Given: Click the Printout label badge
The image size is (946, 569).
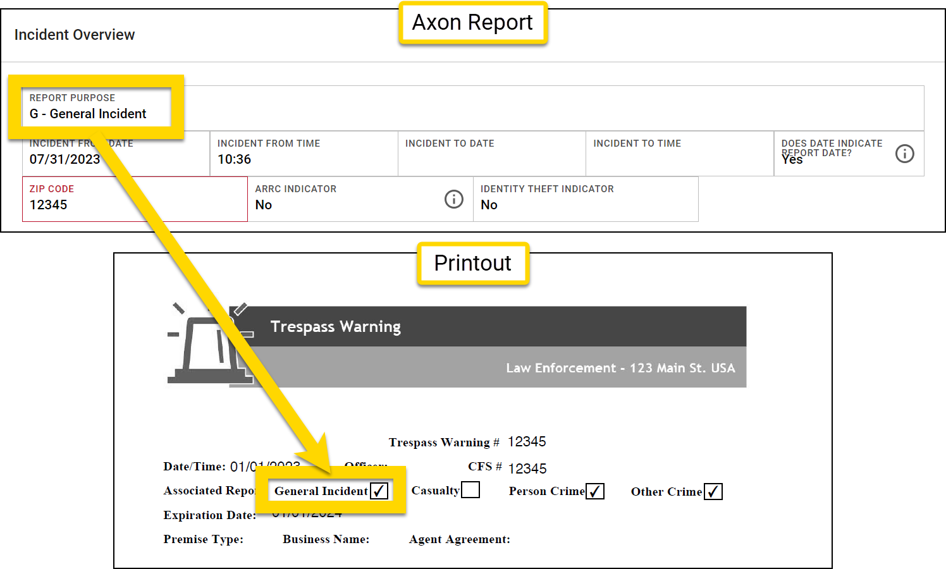Looking at the screenshot, I should [x=473, y=264].
